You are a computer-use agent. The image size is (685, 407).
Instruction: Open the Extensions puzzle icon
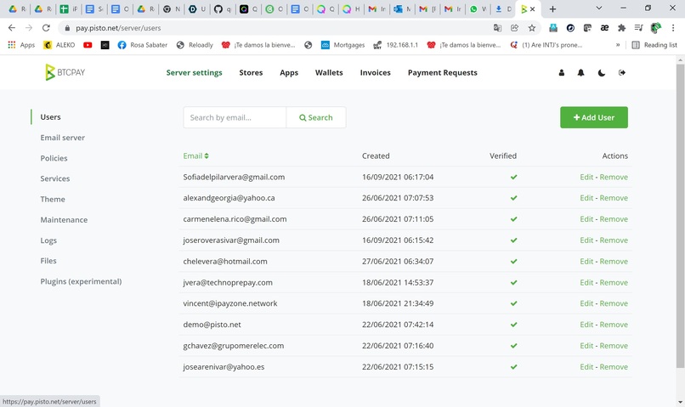click(x=621, y=28)
